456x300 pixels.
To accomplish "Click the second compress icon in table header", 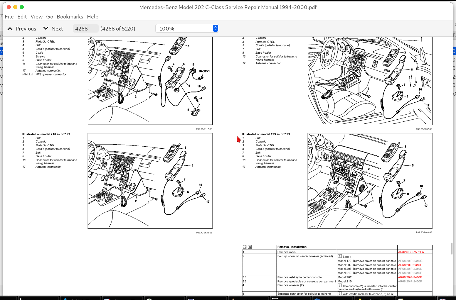I will (x=249, y=247).
